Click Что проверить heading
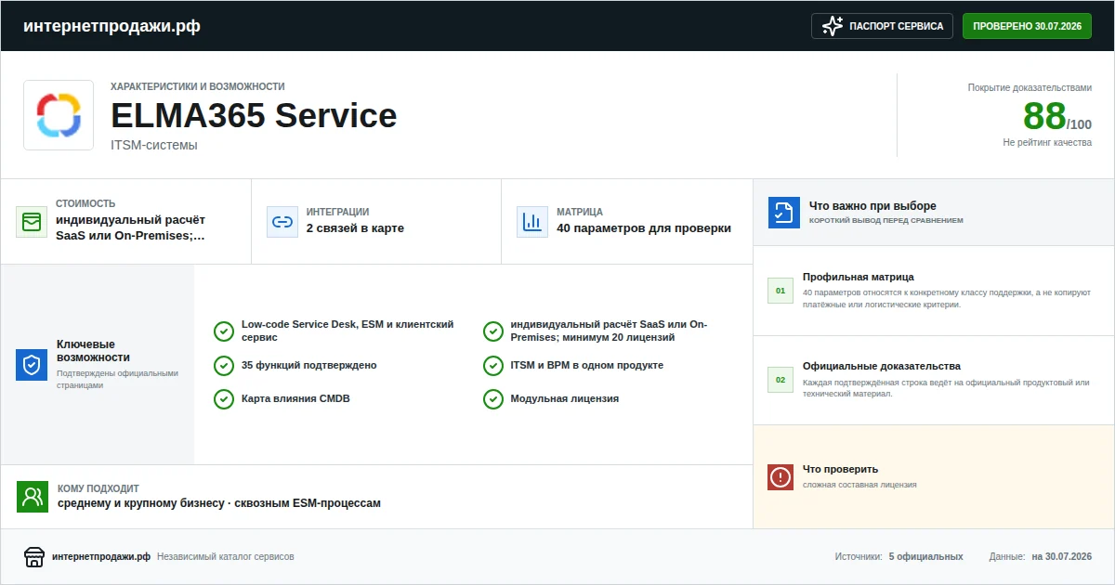This screenshot has height=585, width=1115. point(840,469)
